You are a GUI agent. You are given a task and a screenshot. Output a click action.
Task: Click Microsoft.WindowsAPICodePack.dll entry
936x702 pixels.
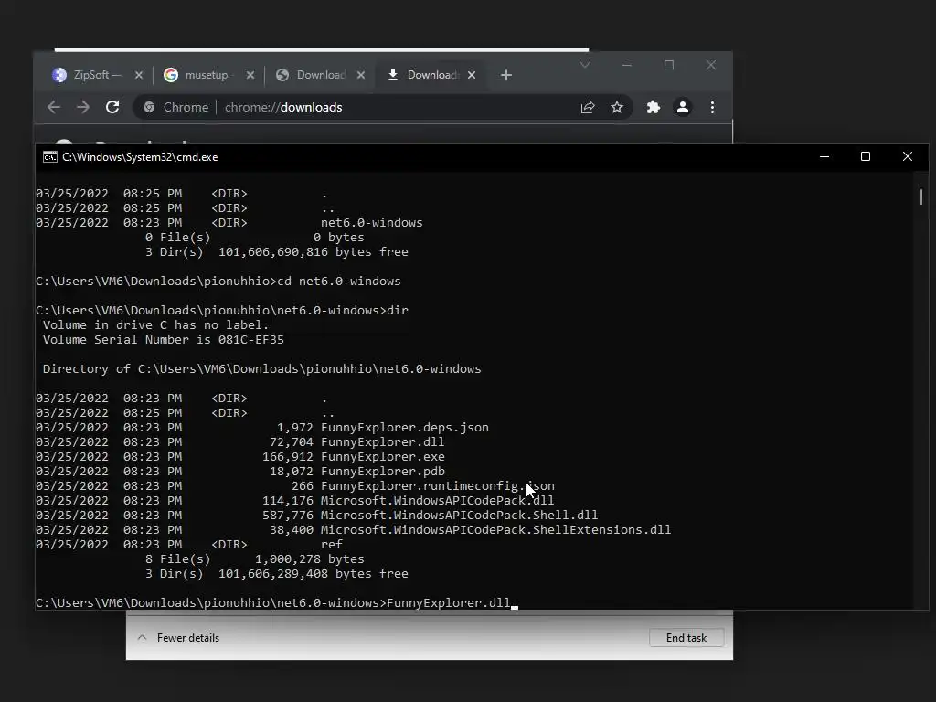[x=437, y=500]
